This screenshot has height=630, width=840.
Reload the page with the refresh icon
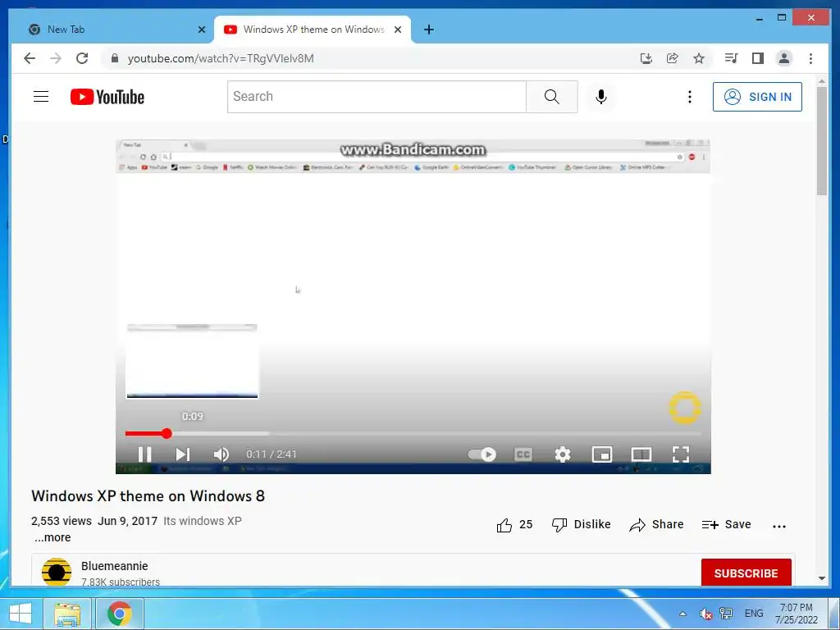click(x=82, y=58)
